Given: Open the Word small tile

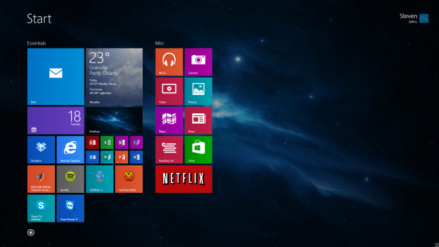Looking at the screenshot, I should coord(136,157).
